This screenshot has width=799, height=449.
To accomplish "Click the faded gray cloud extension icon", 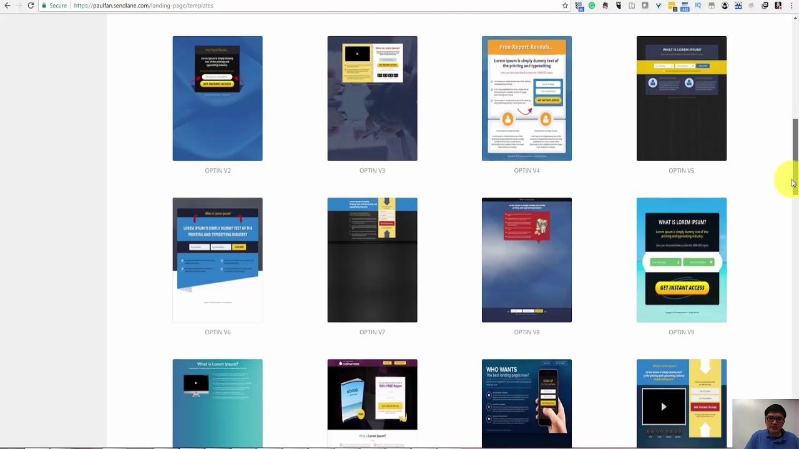I will coord(751,6).
